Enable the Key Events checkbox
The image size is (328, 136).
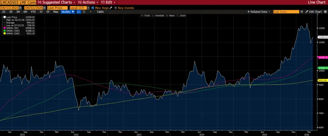tap(116, 8)
